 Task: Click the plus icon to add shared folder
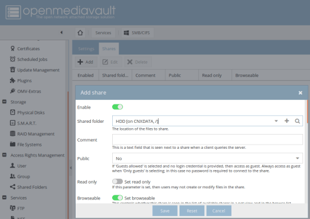(286, 121)
